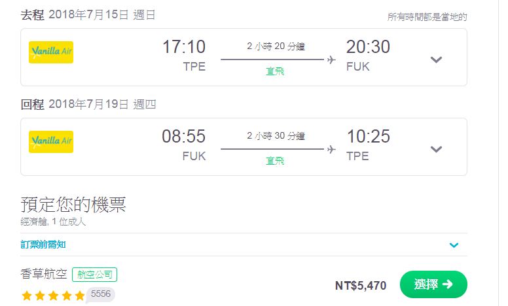Click the Vanilla Air logo on return flight

tap(51, 142)
